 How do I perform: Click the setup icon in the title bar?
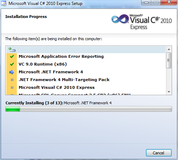4,4
